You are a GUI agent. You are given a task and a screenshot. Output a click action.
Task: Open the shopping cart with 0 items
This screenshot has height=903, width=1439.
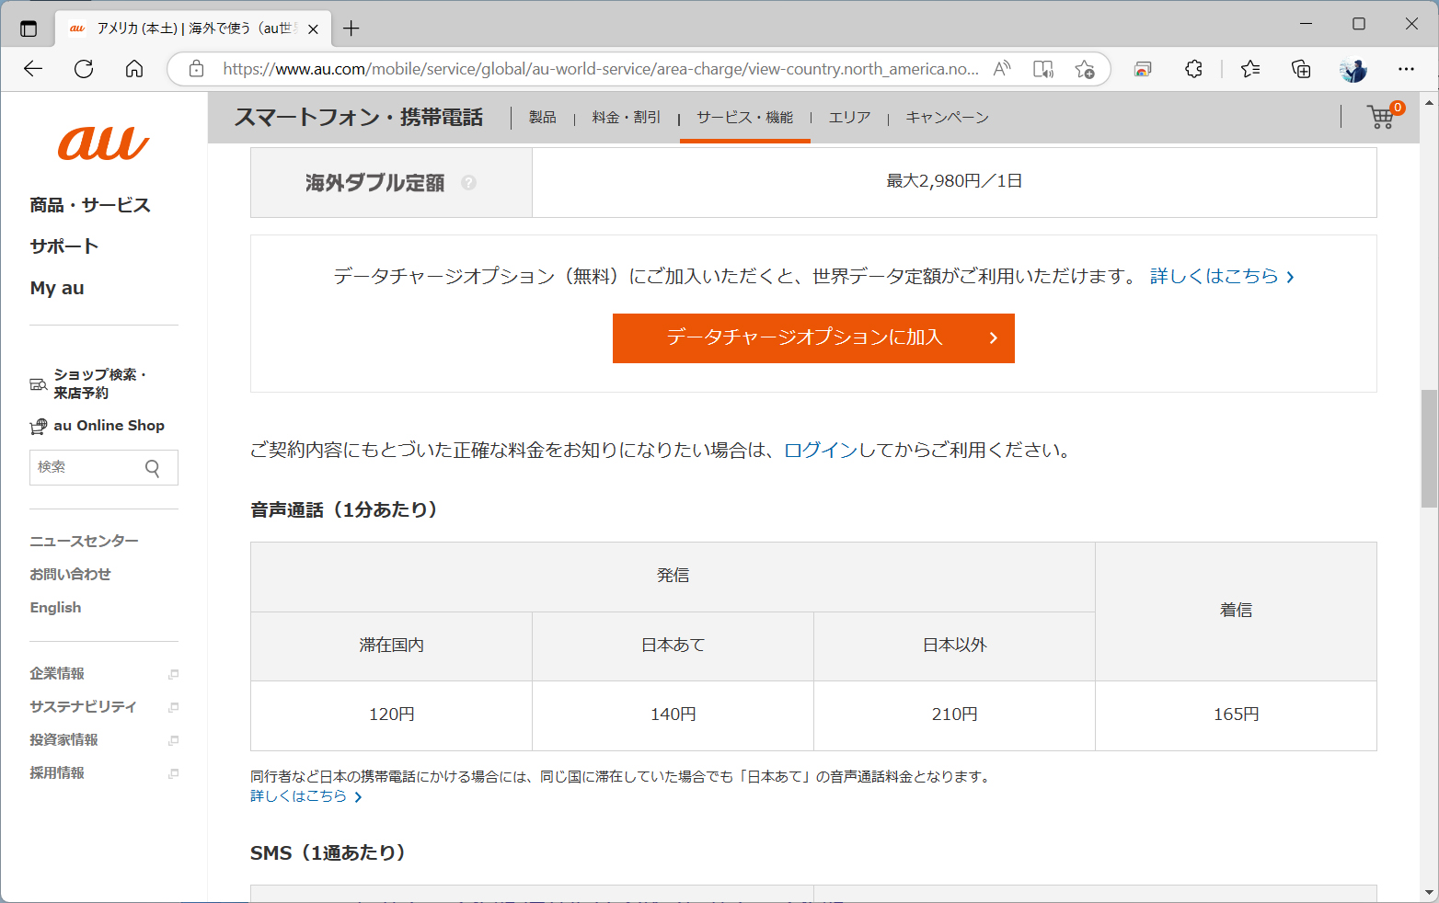(x=1380, y=118)
